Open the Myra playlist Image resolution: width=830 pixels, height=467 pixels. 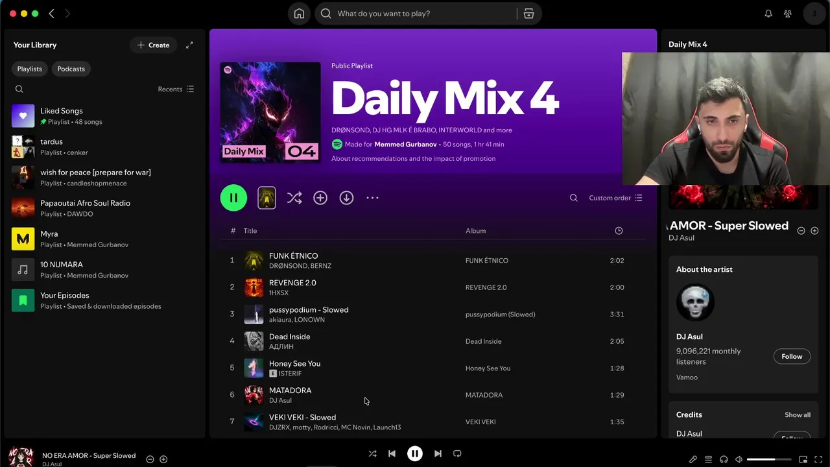coord(104,239)
